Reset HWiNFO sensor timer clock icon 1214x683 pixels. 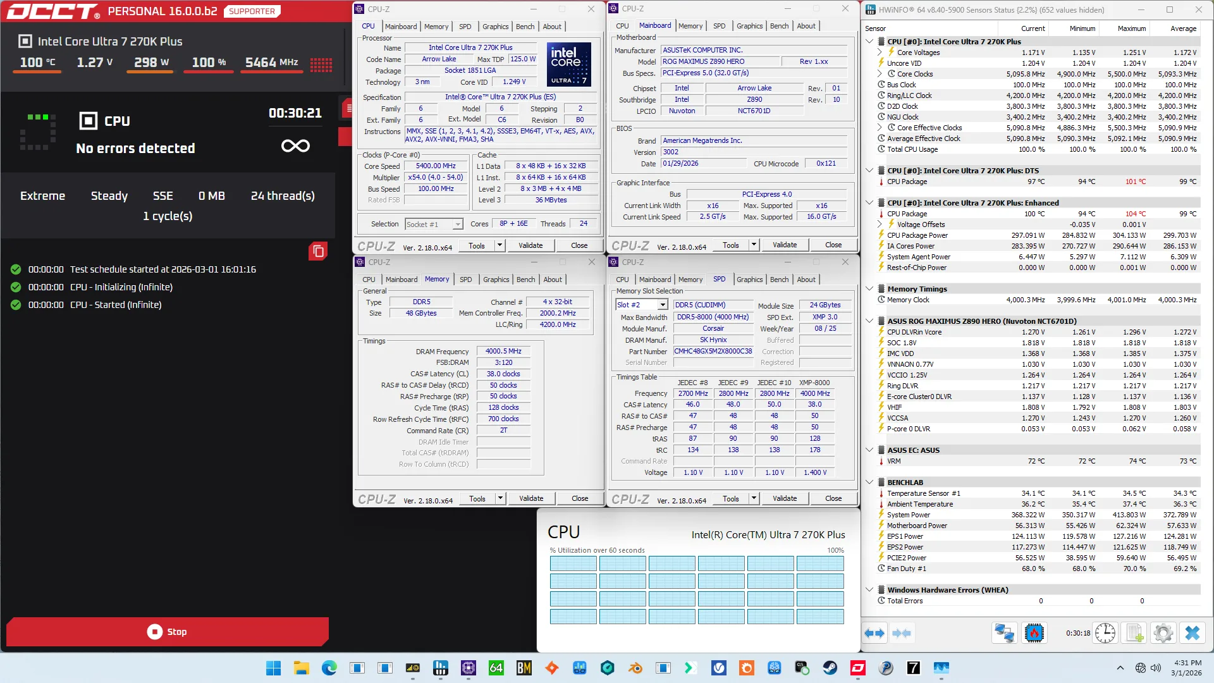pyautogui.click(x=1105, y=633)
